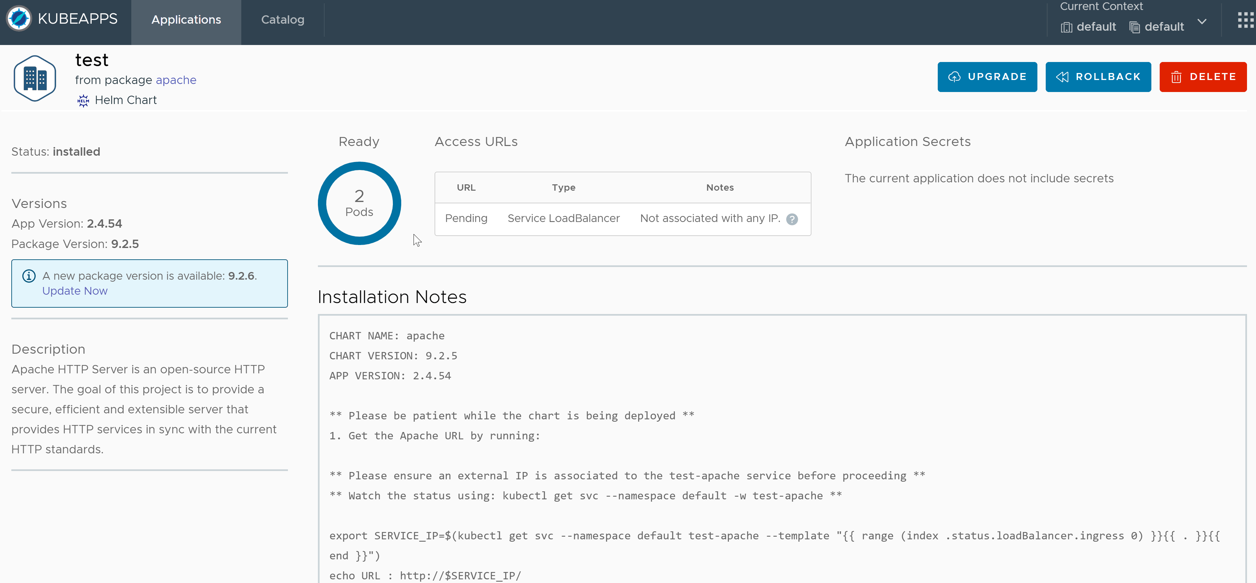1256x583 pixels.
Task: Select the Applications tab
Action: click(x=186, y=20)
